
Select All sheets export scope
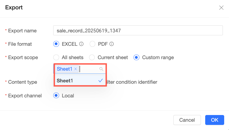56,58
